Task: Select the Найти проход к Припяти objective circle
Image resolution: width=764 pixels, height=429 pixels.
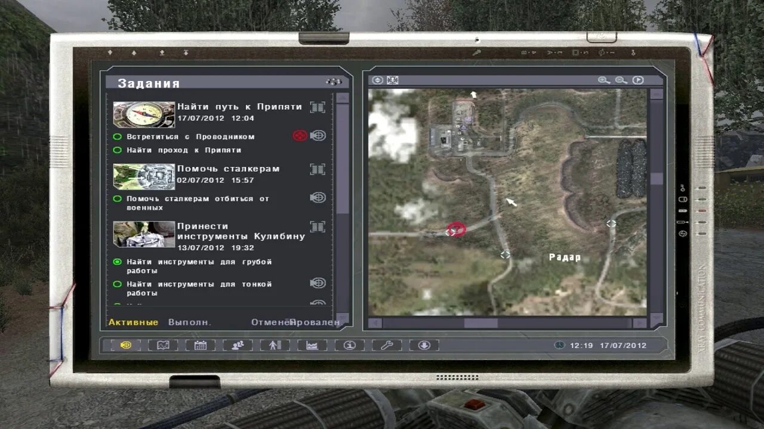Action: 117,150
